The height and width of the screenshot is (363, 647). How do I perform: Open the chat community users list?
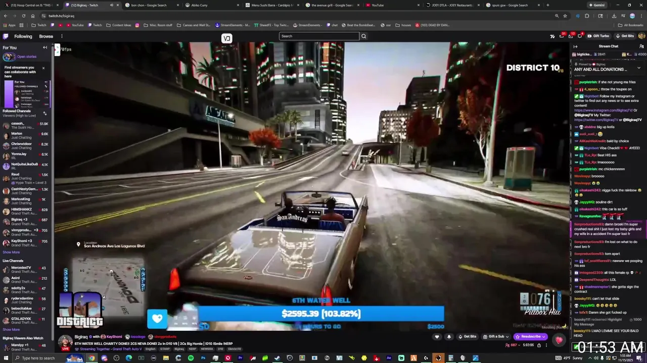pos(641,46)
